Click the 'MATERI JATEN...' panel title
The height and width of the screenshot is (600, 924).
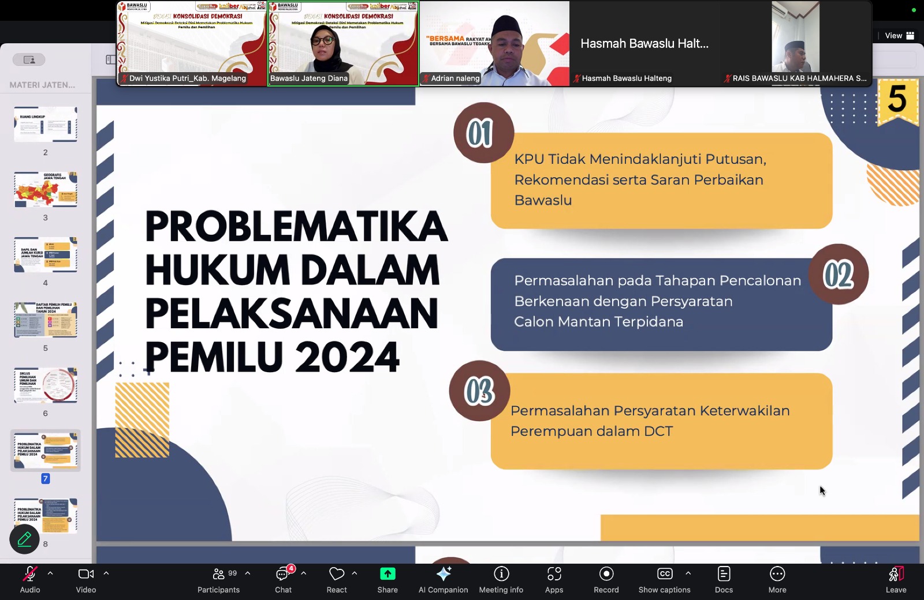42,85
